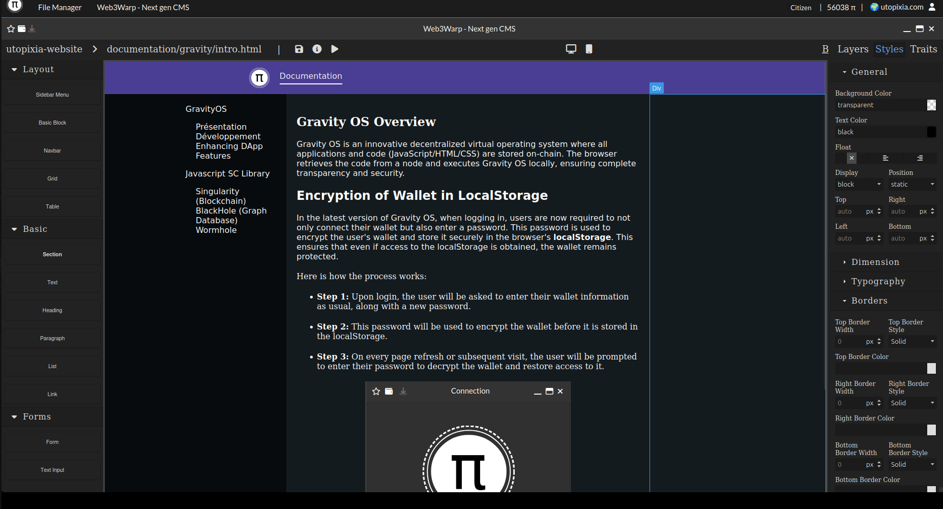
Task: Click the star icon in the Connection window
Action: click(x=376, y=392)
